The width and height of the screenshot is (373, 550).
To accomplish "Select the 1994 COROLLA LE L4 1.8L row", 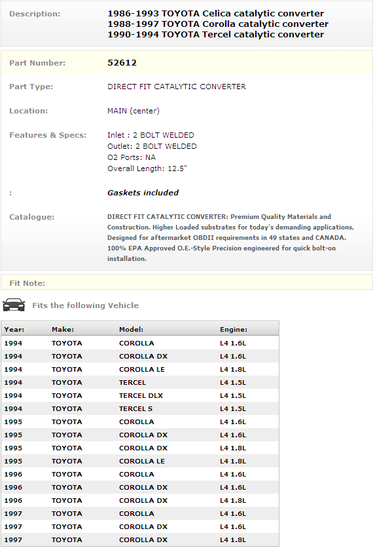I will coord(140,369).
